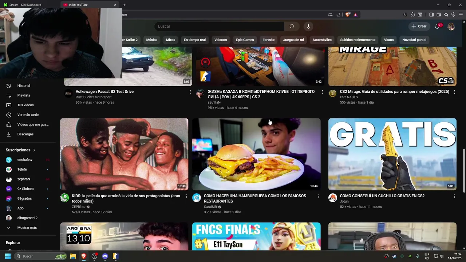Open options for the Kazakh computer club video
The image size is (466, 262).
[x=322, y=92]
